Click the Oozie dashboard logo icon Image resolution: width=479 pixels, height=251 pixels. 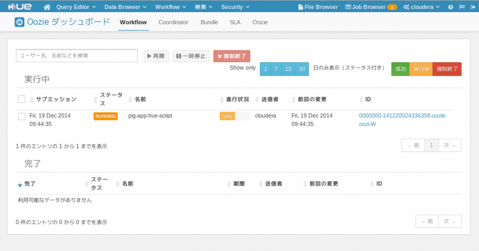pos(19,22)
